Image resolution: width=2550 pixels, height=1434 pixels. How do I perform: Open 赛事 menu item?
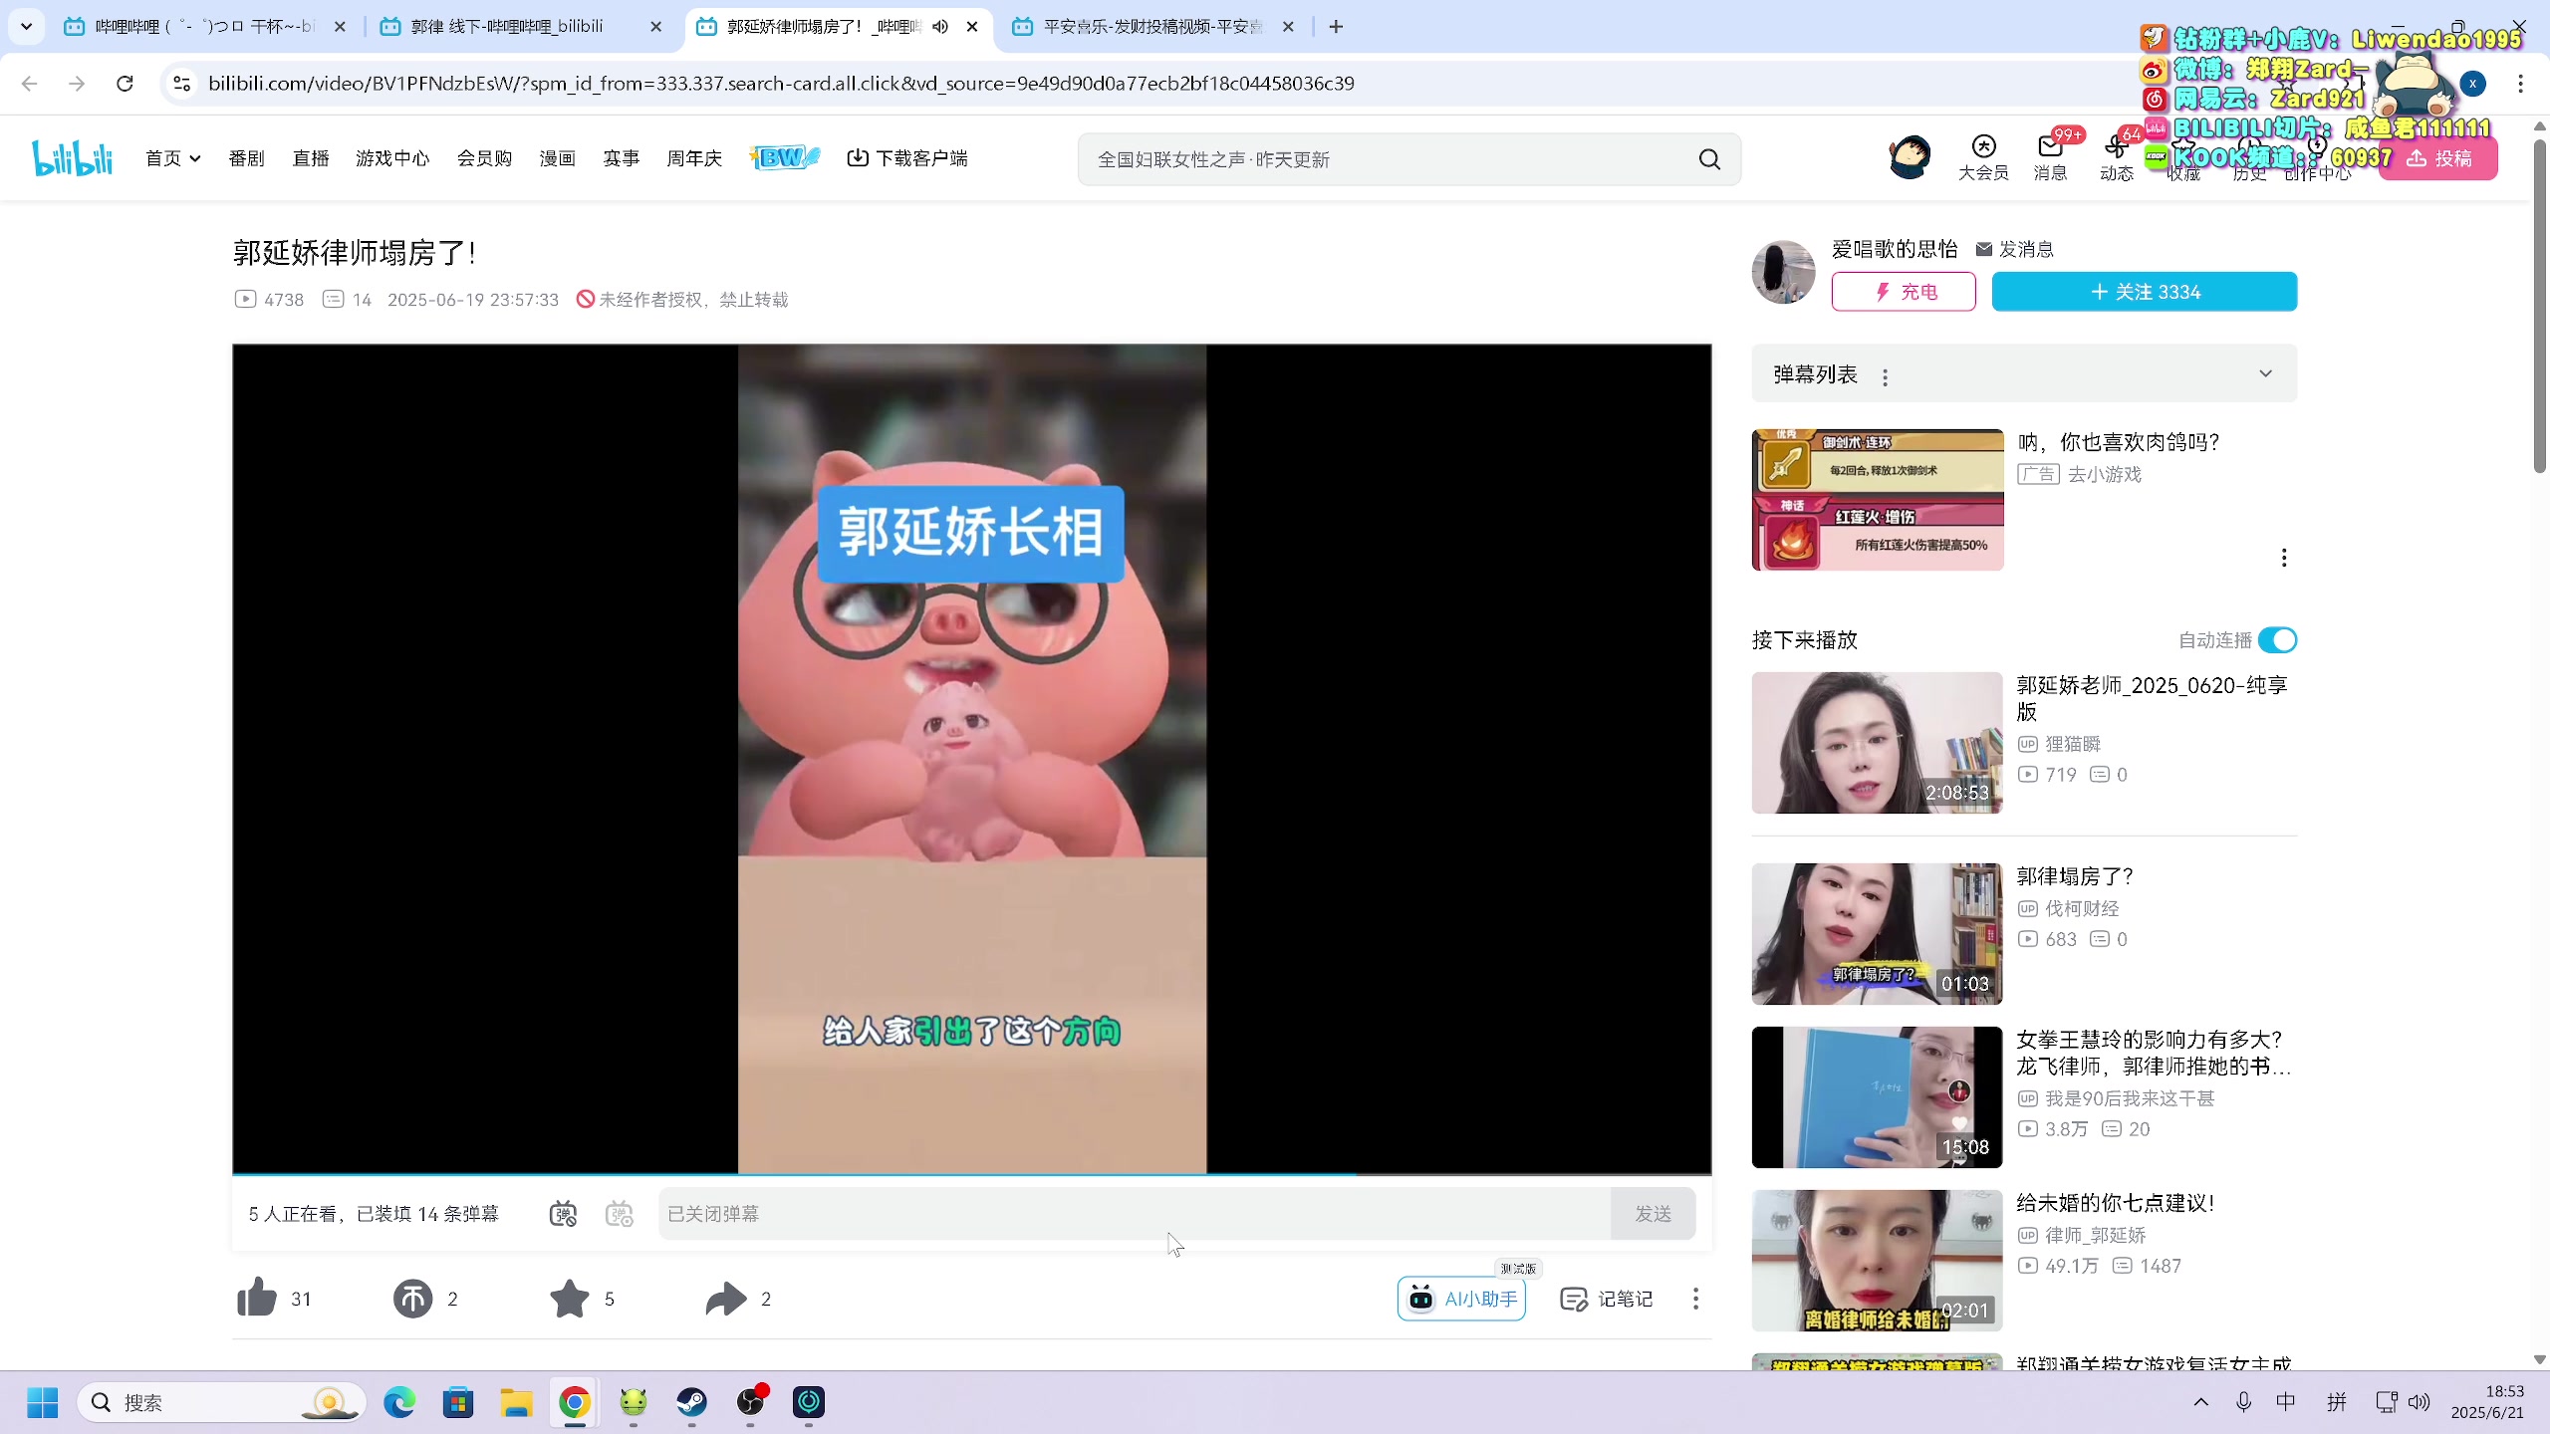click(x=622, y=158)
